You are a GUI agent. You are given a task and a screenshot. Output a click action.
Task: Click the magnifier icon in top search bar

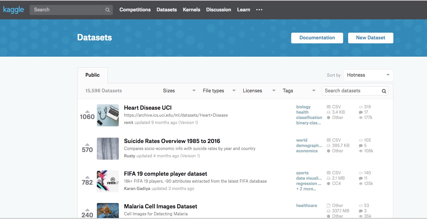click(x=107, y=10)
